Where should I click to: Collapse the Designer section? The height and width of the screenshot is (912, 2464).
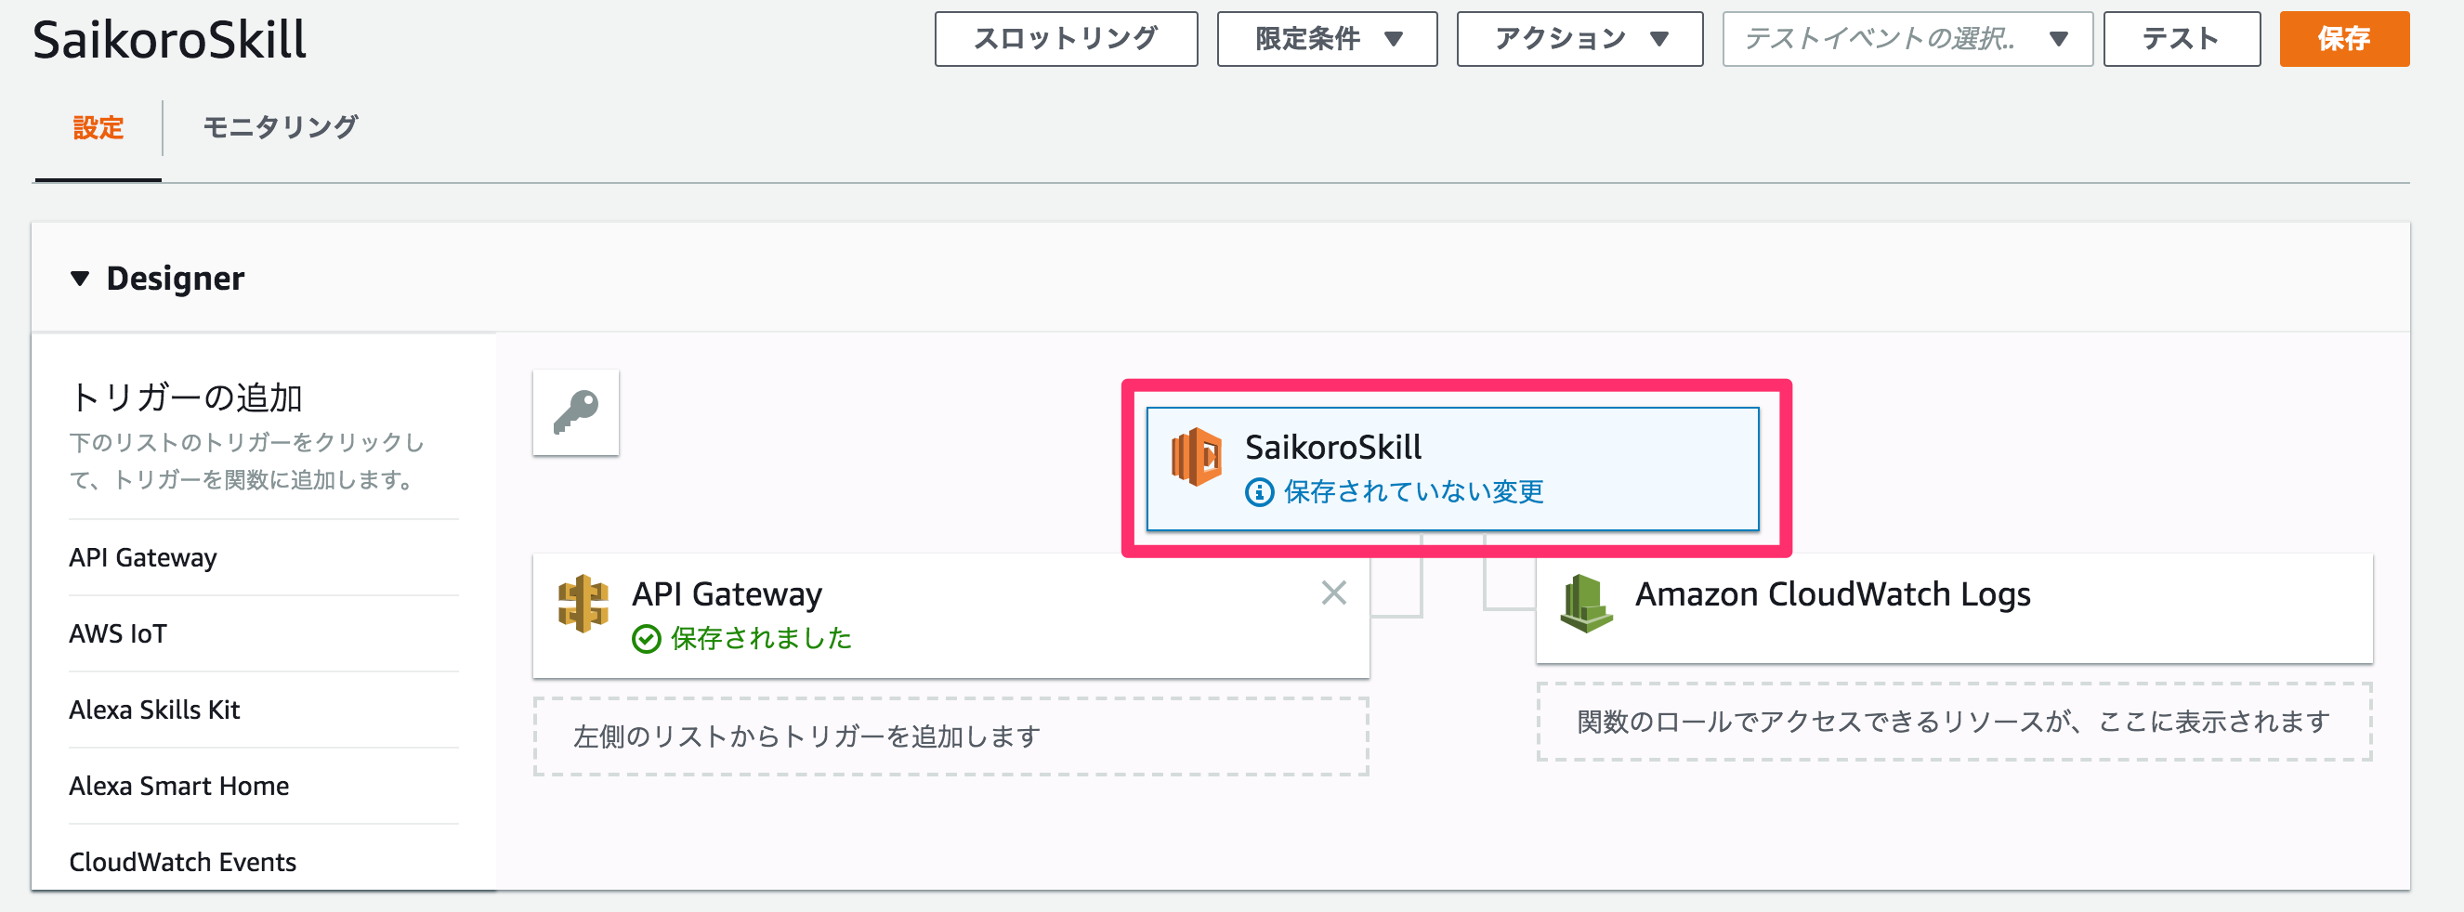(80, 279)
